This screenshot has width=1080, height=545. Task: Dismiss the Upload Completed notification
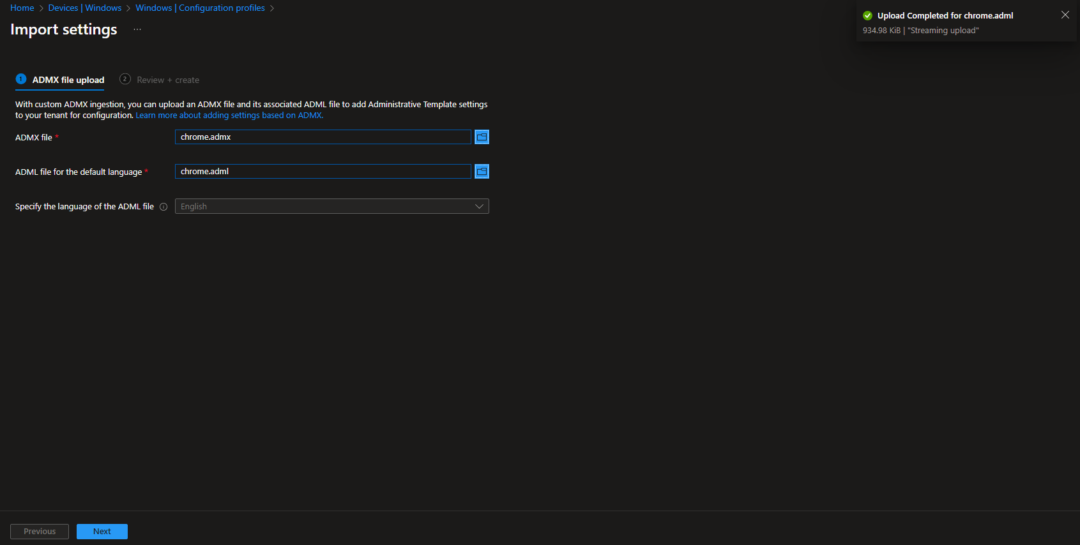pos(1065,15)
